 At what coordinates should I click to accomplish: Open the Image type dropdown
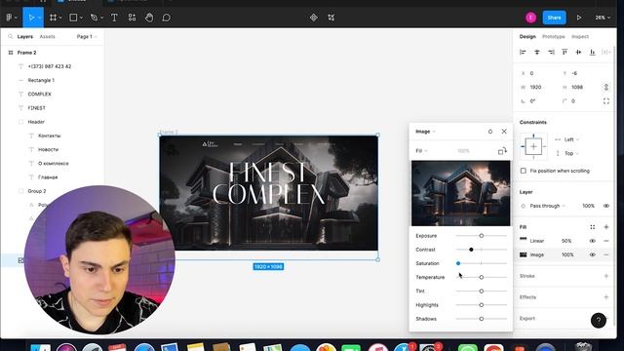tap(425, 132)
